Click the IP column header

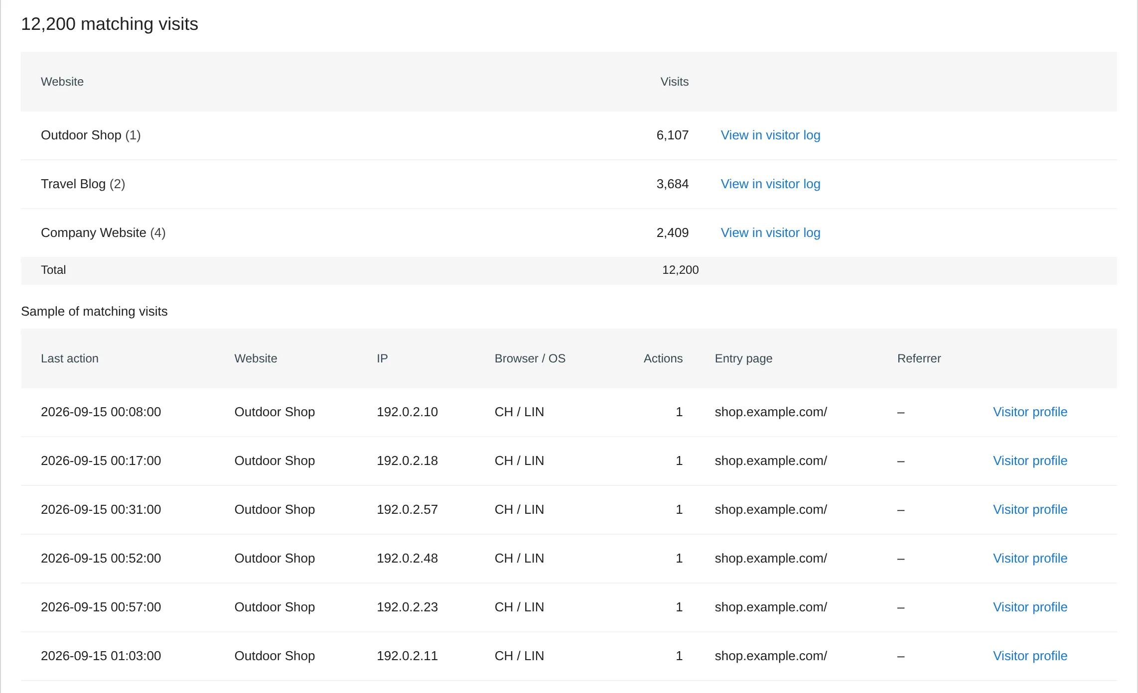coord(382,358)
